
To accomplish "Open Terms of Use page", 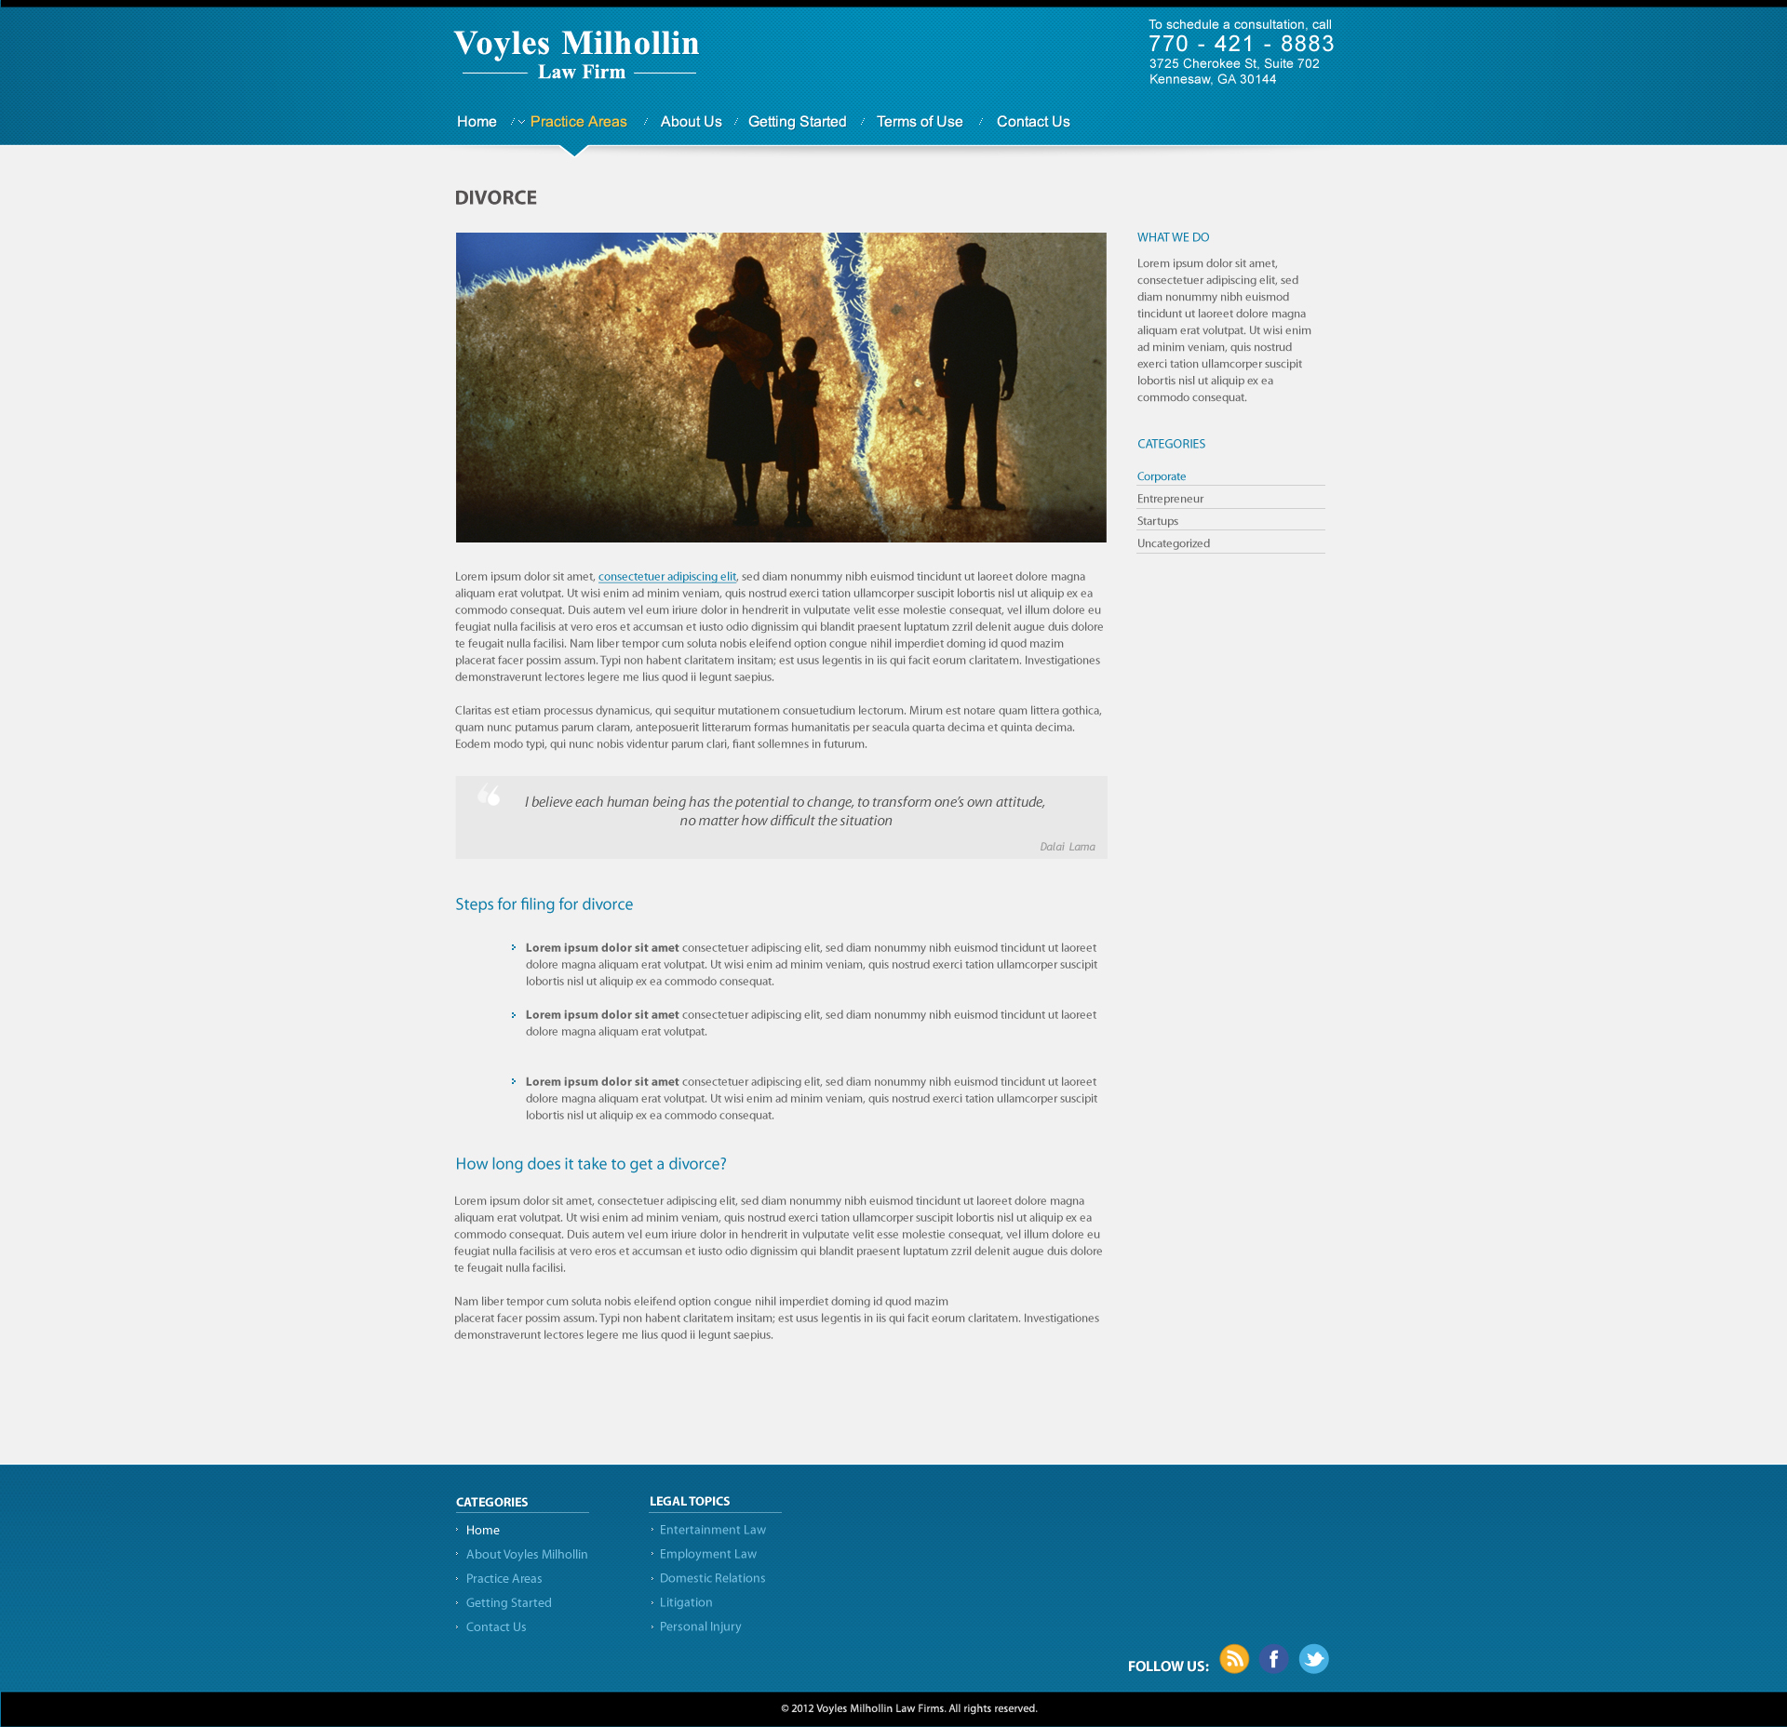I will pos(919,122).
